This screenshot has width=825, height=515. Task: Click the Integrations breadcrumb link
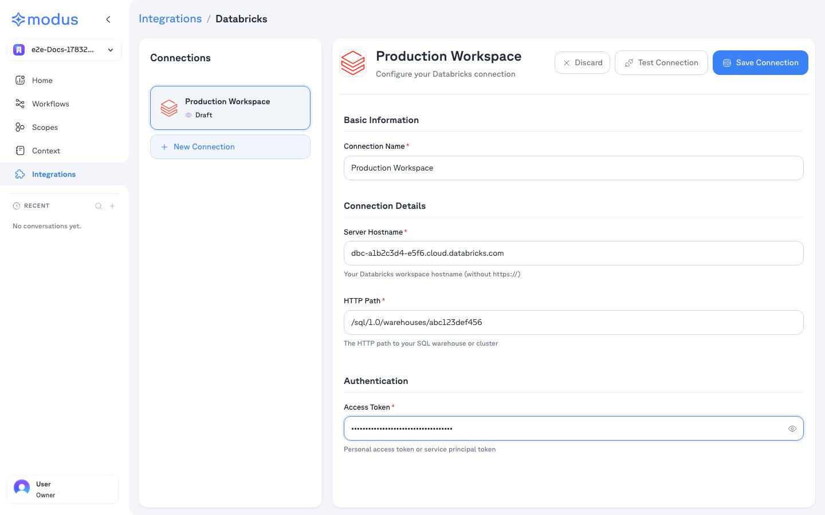coord(170,19)
